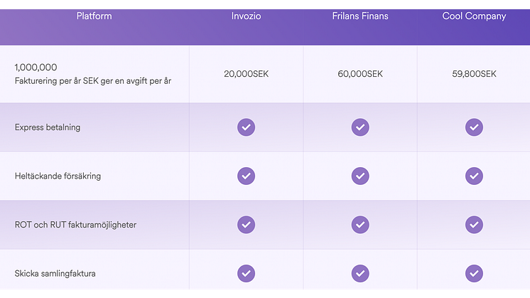Click Invozio Skicka samlingfaktura checkmark
The image size is (530, 298).
click(x=246, y=273)
